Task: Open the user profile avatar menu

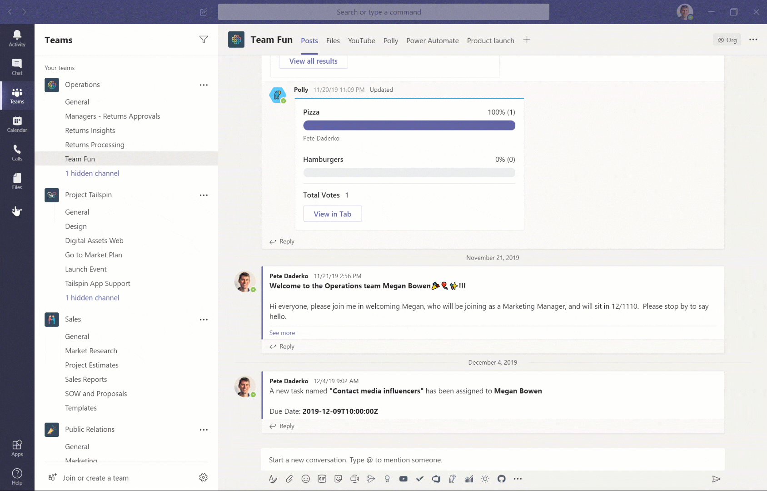Action: [685, 12]
